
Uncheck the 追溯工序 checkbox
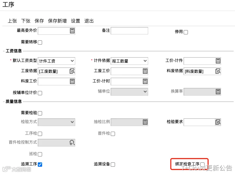coord(40,165)
